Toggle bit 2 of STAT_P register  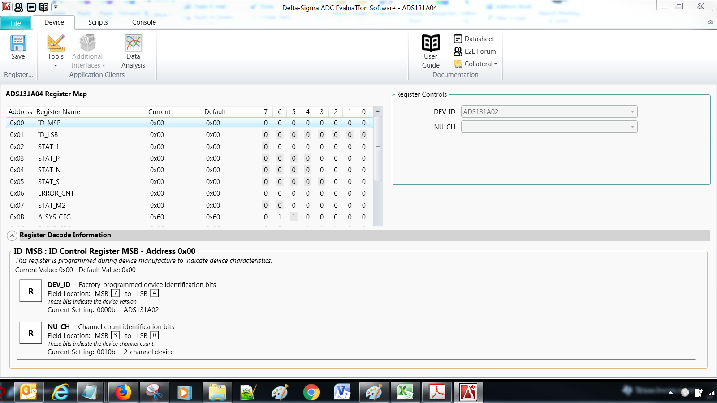336,159
